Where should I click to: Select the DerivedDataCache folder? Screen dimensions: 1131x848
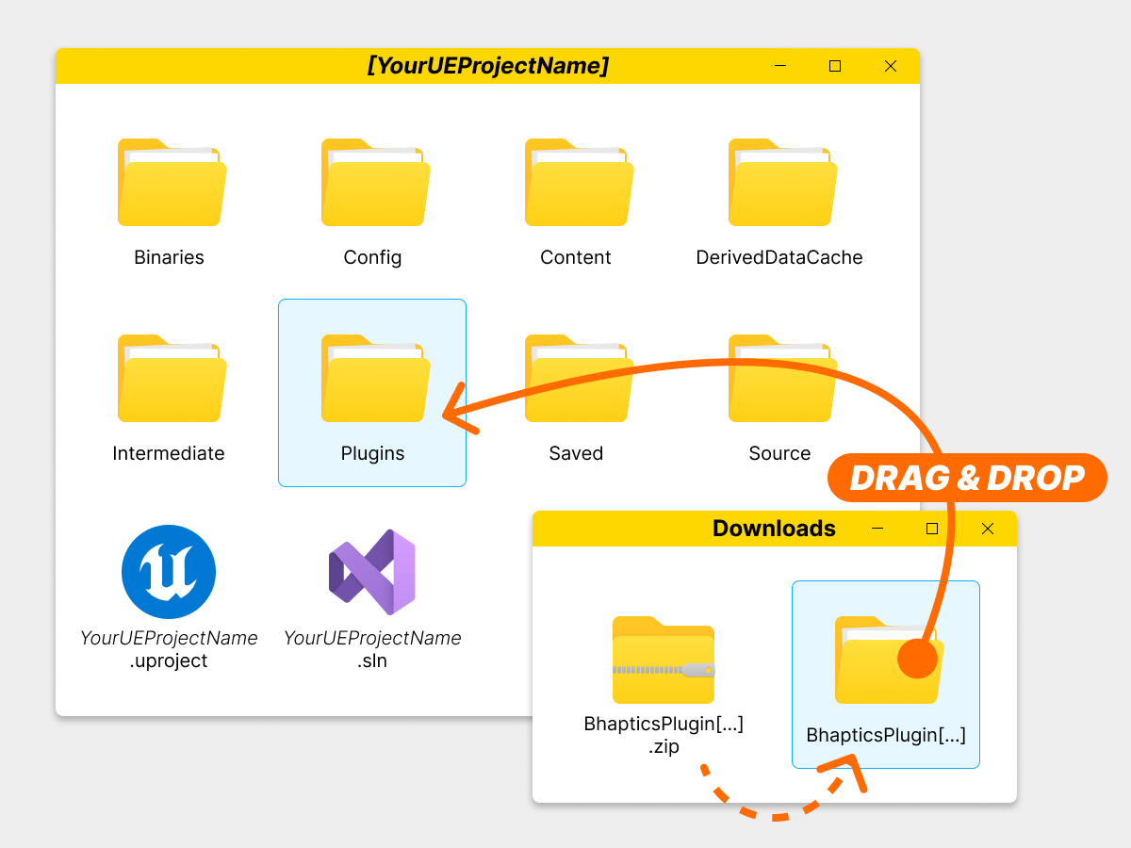782,183
